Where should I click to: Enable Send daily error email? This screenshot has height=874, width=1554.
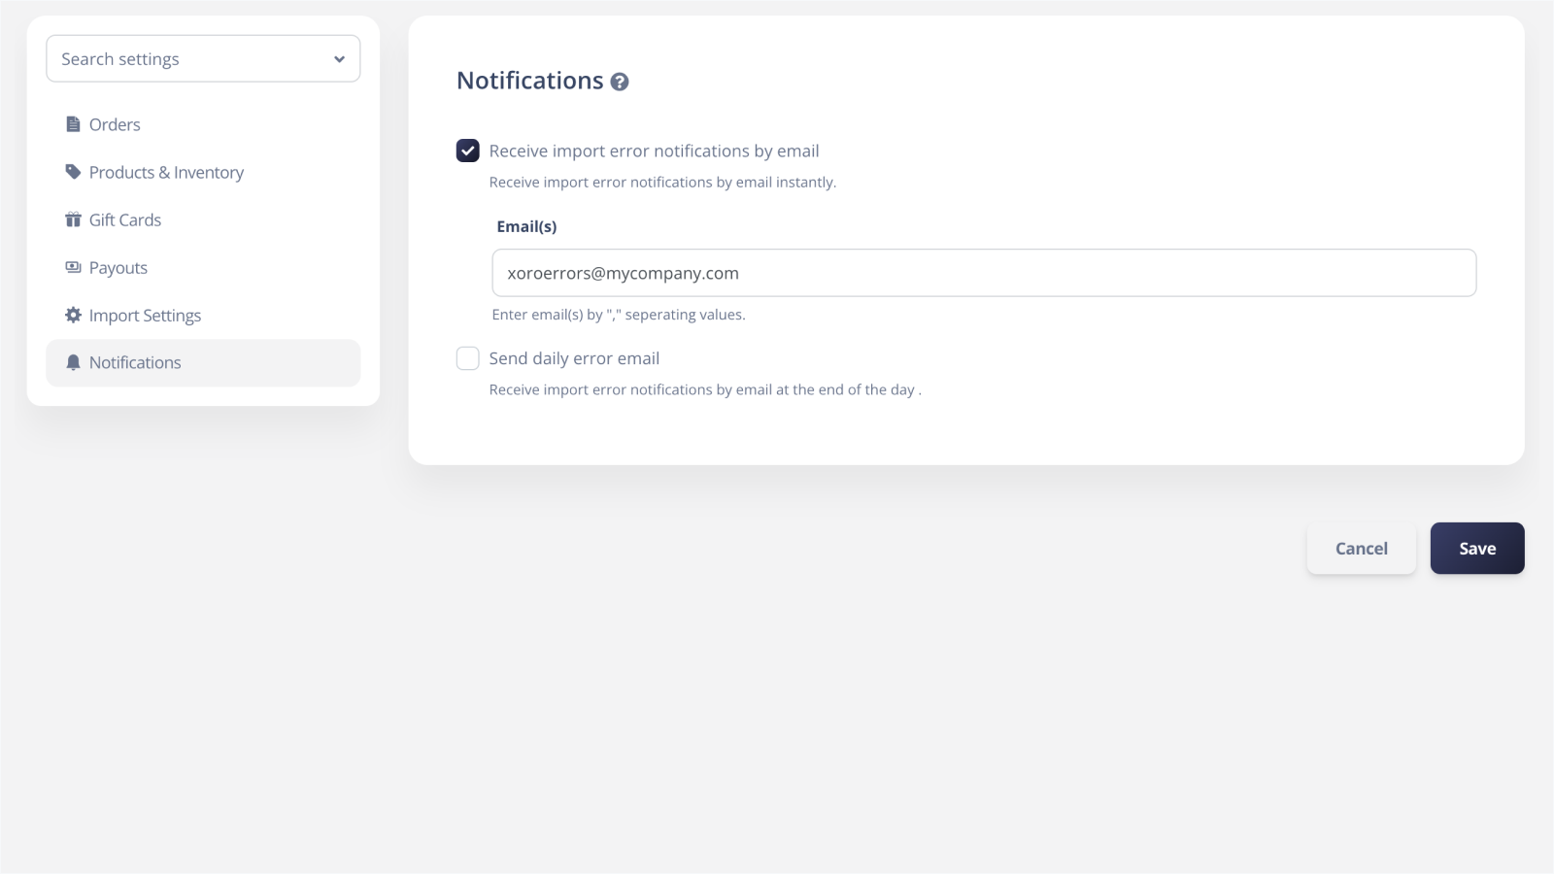[468, 358]
